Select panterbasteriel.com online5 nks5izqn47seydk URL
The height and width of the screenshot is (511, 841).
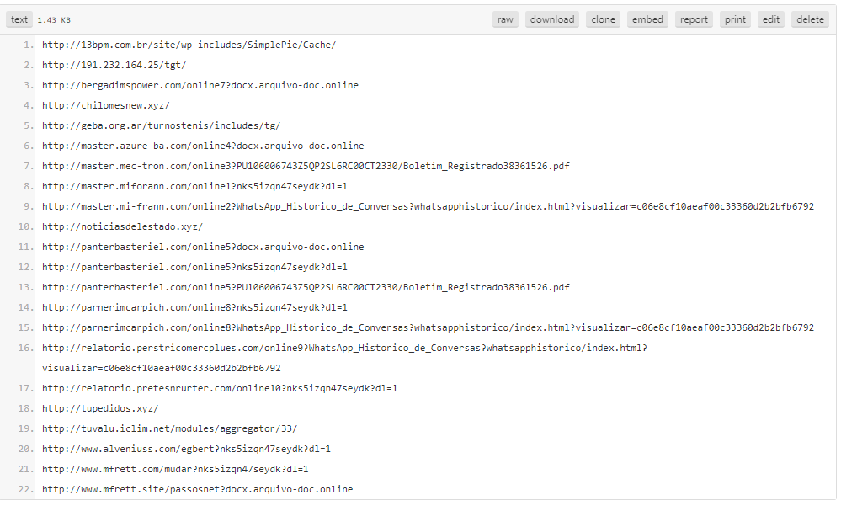pyautogui.click(x=194, y=267)
